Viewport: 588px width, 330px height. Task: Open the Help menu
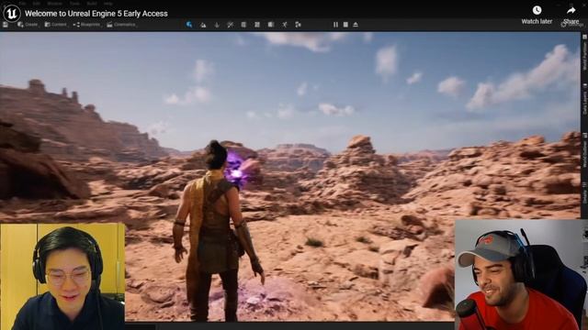pyautogui.click(x=108, y=4)
